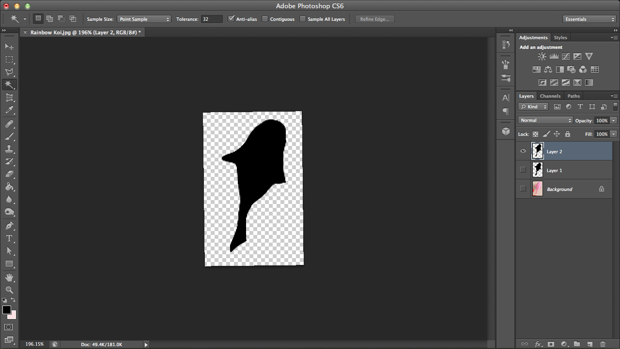The image size is (620, 349).
Task: Select the Brush tool
Action: click(x=10, y=136)
